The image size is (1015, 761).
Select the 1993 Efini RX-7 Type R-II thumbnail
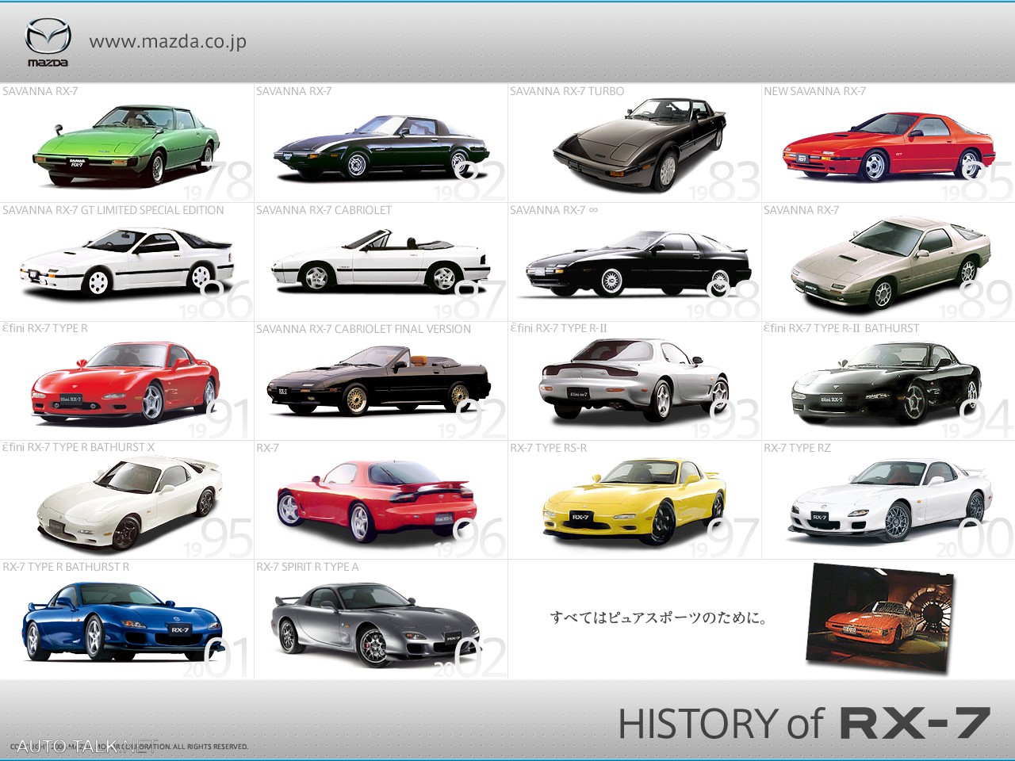634,380
